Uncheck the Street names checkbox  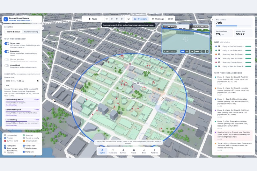5,148
